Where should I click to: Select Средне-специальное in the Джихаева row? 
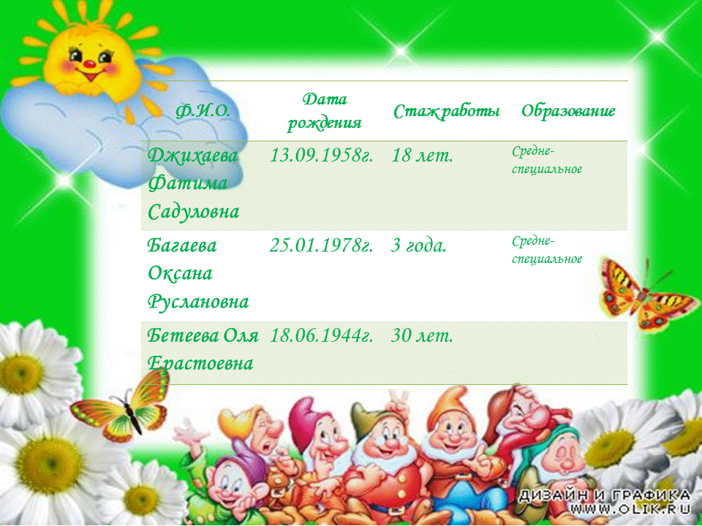pyautogui.click(x=547, y=160)
